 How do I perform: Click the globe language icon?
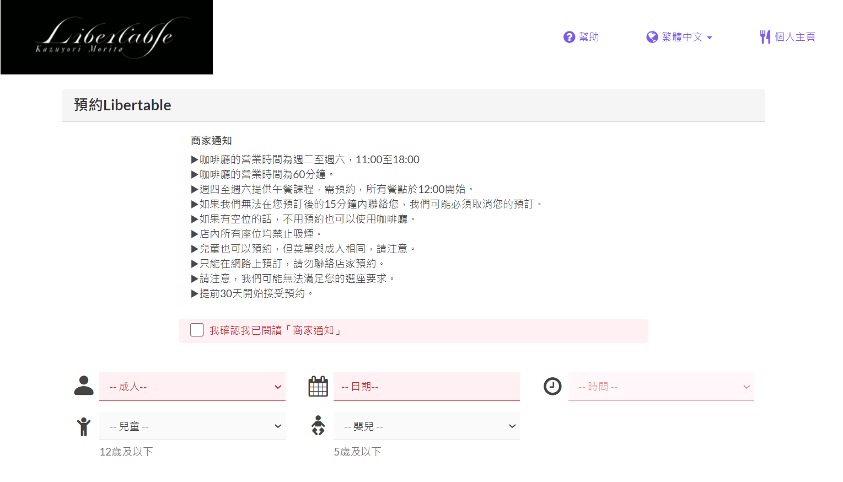652,37
